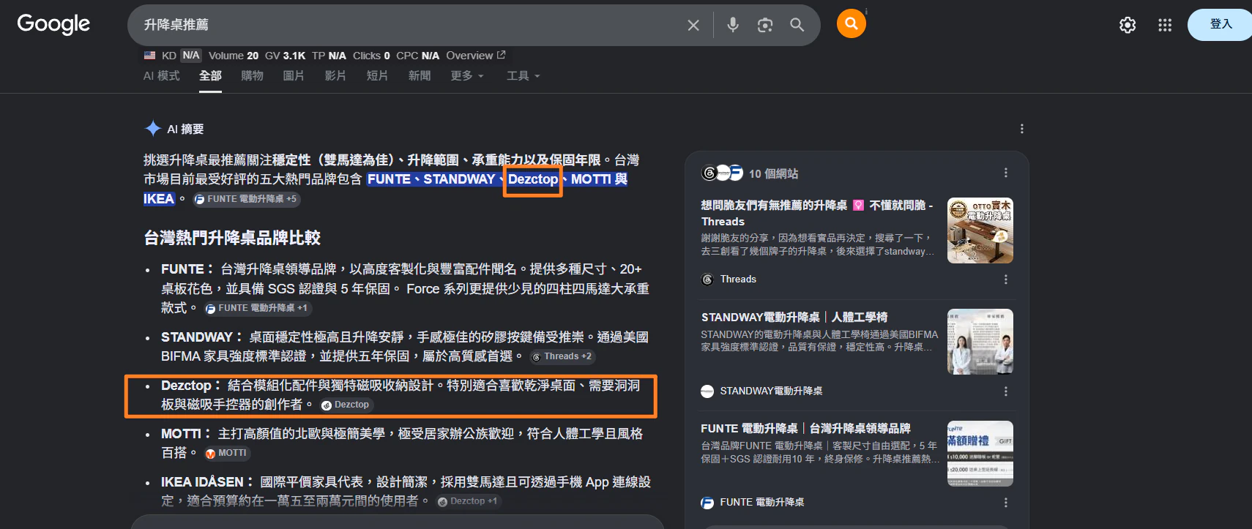1252x529 pixels.
Task: Open three-dot menu for the Threads source
Action: pyautogui.click(x=1006, y=279)
